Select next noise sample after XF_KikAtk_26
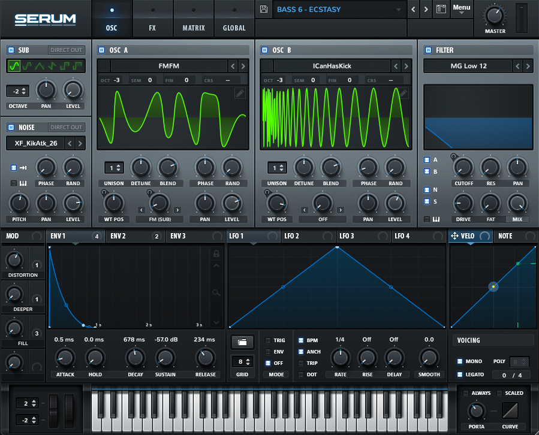 (80, 143)
